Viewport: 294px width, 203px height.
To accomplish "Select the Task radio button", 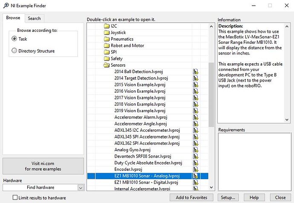I will click(14, 39).
